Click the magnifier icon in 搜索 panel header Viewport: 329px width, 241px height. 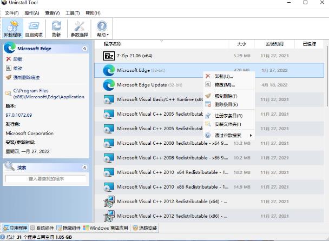click(x=10, y=166)
